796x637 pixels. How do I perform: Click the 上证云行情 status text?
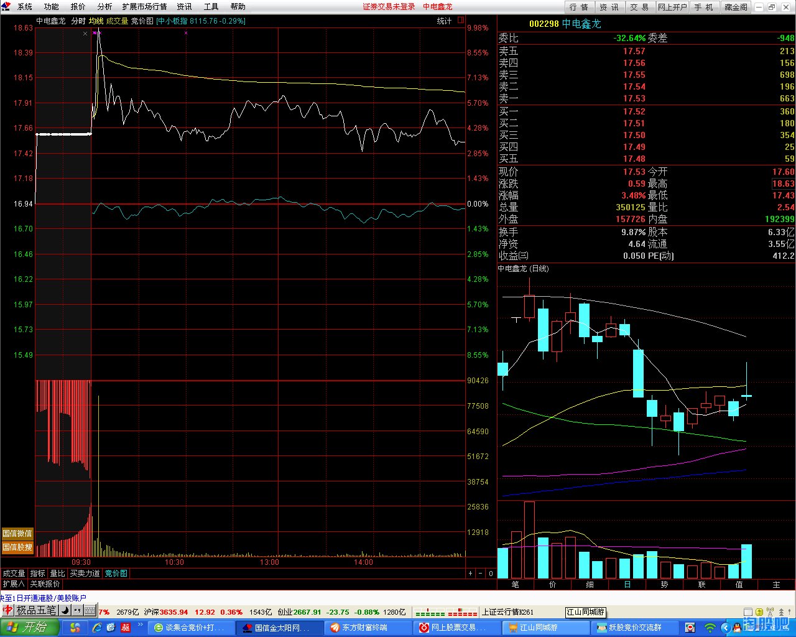coord(507,612)
